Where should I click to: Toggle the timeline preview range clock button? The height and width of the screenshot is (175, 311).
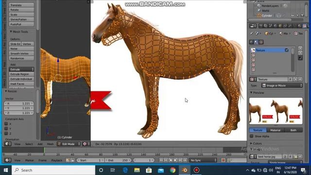tap(68, 160)
